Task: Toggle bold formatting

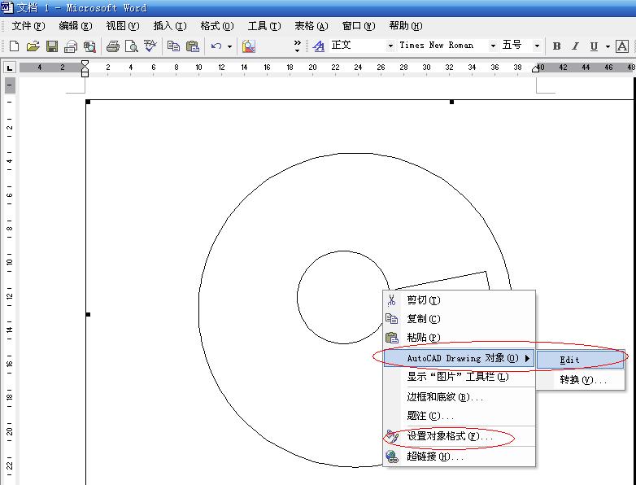Action: point(556,46)
